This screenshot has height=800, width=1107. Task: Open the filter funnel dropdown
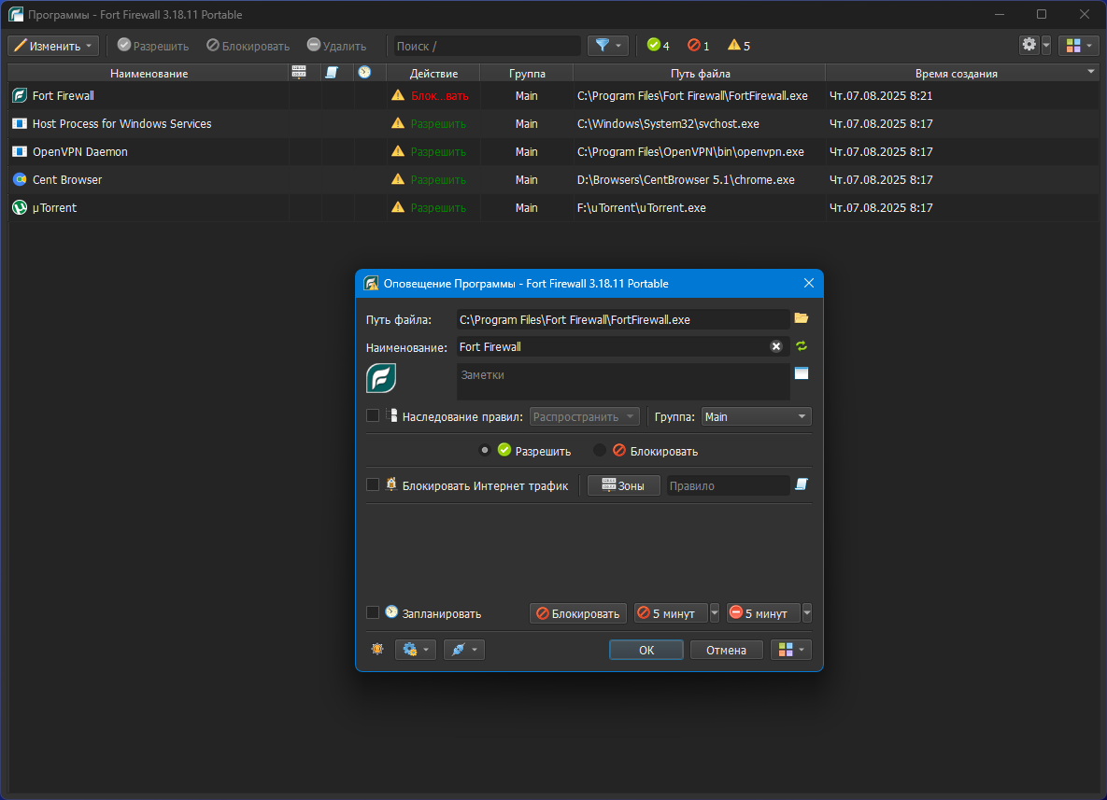pos(608,46)
